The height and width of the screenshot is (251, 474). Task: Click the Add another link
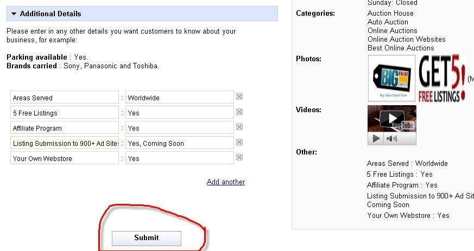(x=225, y=182)
